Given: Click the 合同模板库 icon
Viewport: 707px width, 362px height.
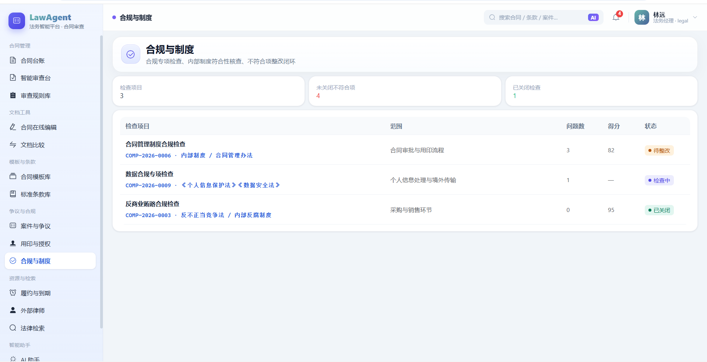Looking at the screenshot, I should tap(13, 176).
